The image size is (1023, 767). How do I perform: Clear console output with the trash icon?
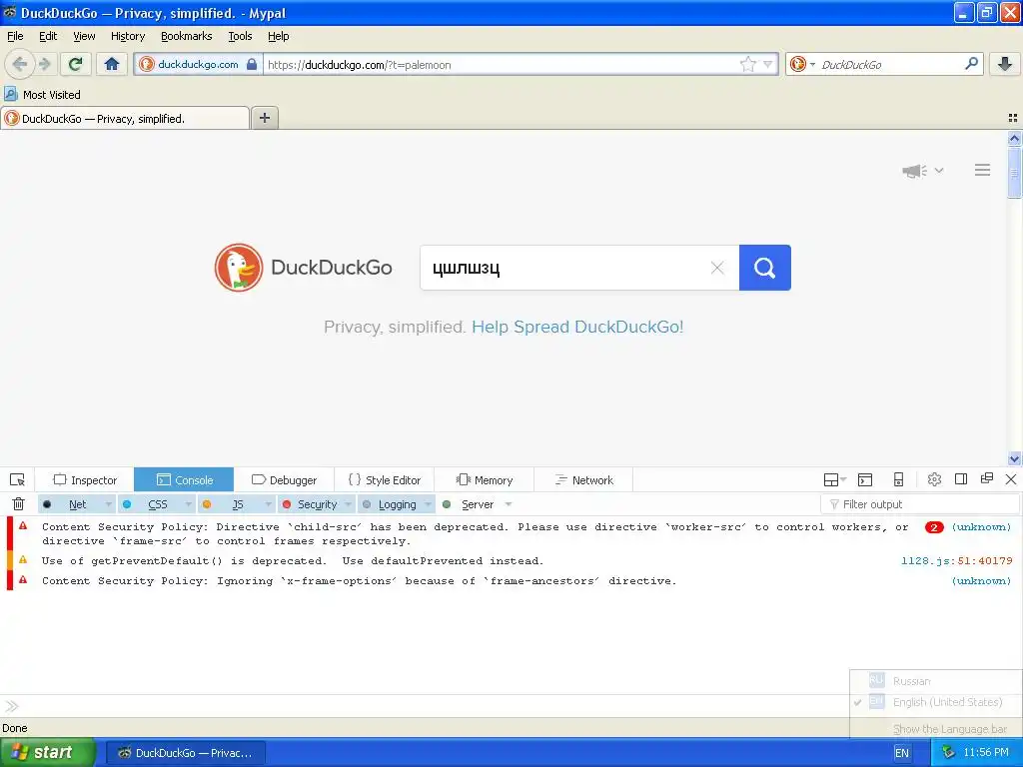(19, 504)
